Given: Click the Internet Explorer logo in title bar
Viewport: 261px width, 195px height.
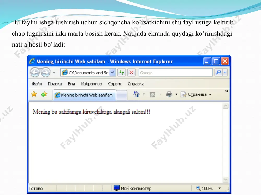Looking at the screenshot, I should coord(32,61).
